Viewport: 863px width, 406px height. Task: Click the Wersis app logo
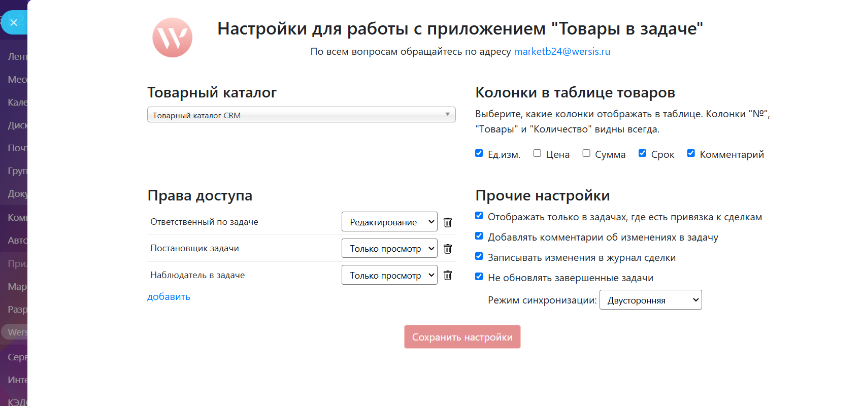coord(173,38)
